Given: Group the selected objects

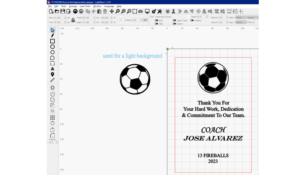Looking at the screenshot, I should click(x=167, y=11).
